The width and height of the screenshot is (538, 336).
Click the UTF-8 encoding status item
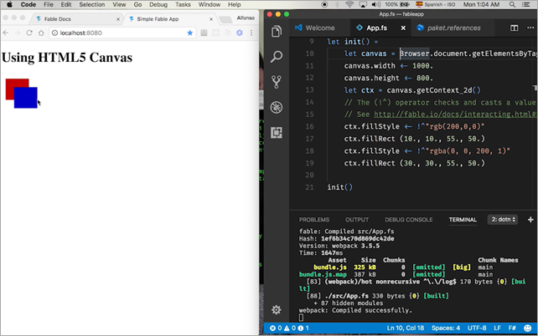477,328
